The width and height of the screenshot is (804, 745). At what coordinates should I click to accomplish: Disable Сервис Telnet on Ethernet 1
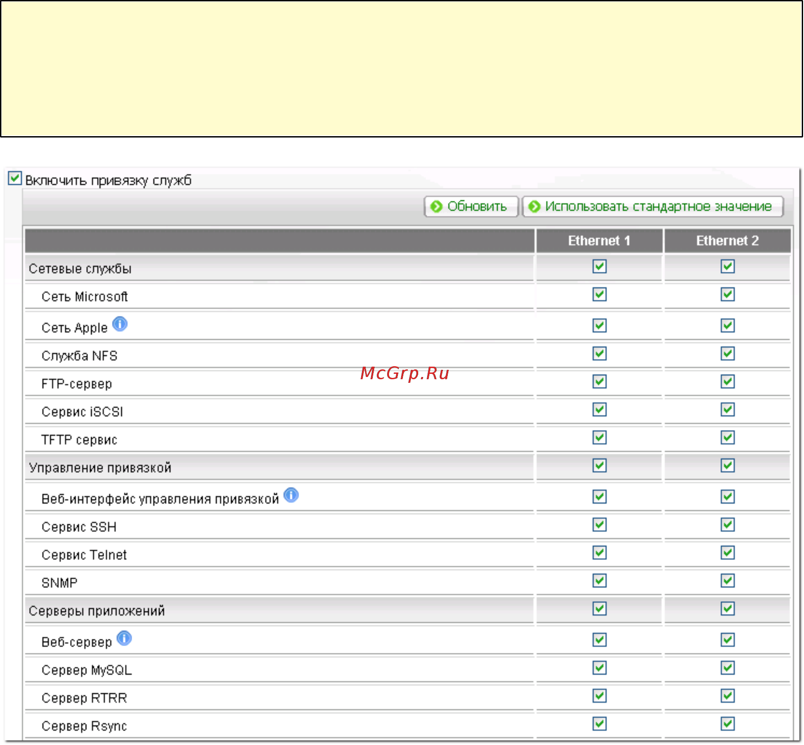[x=600, y=552]
